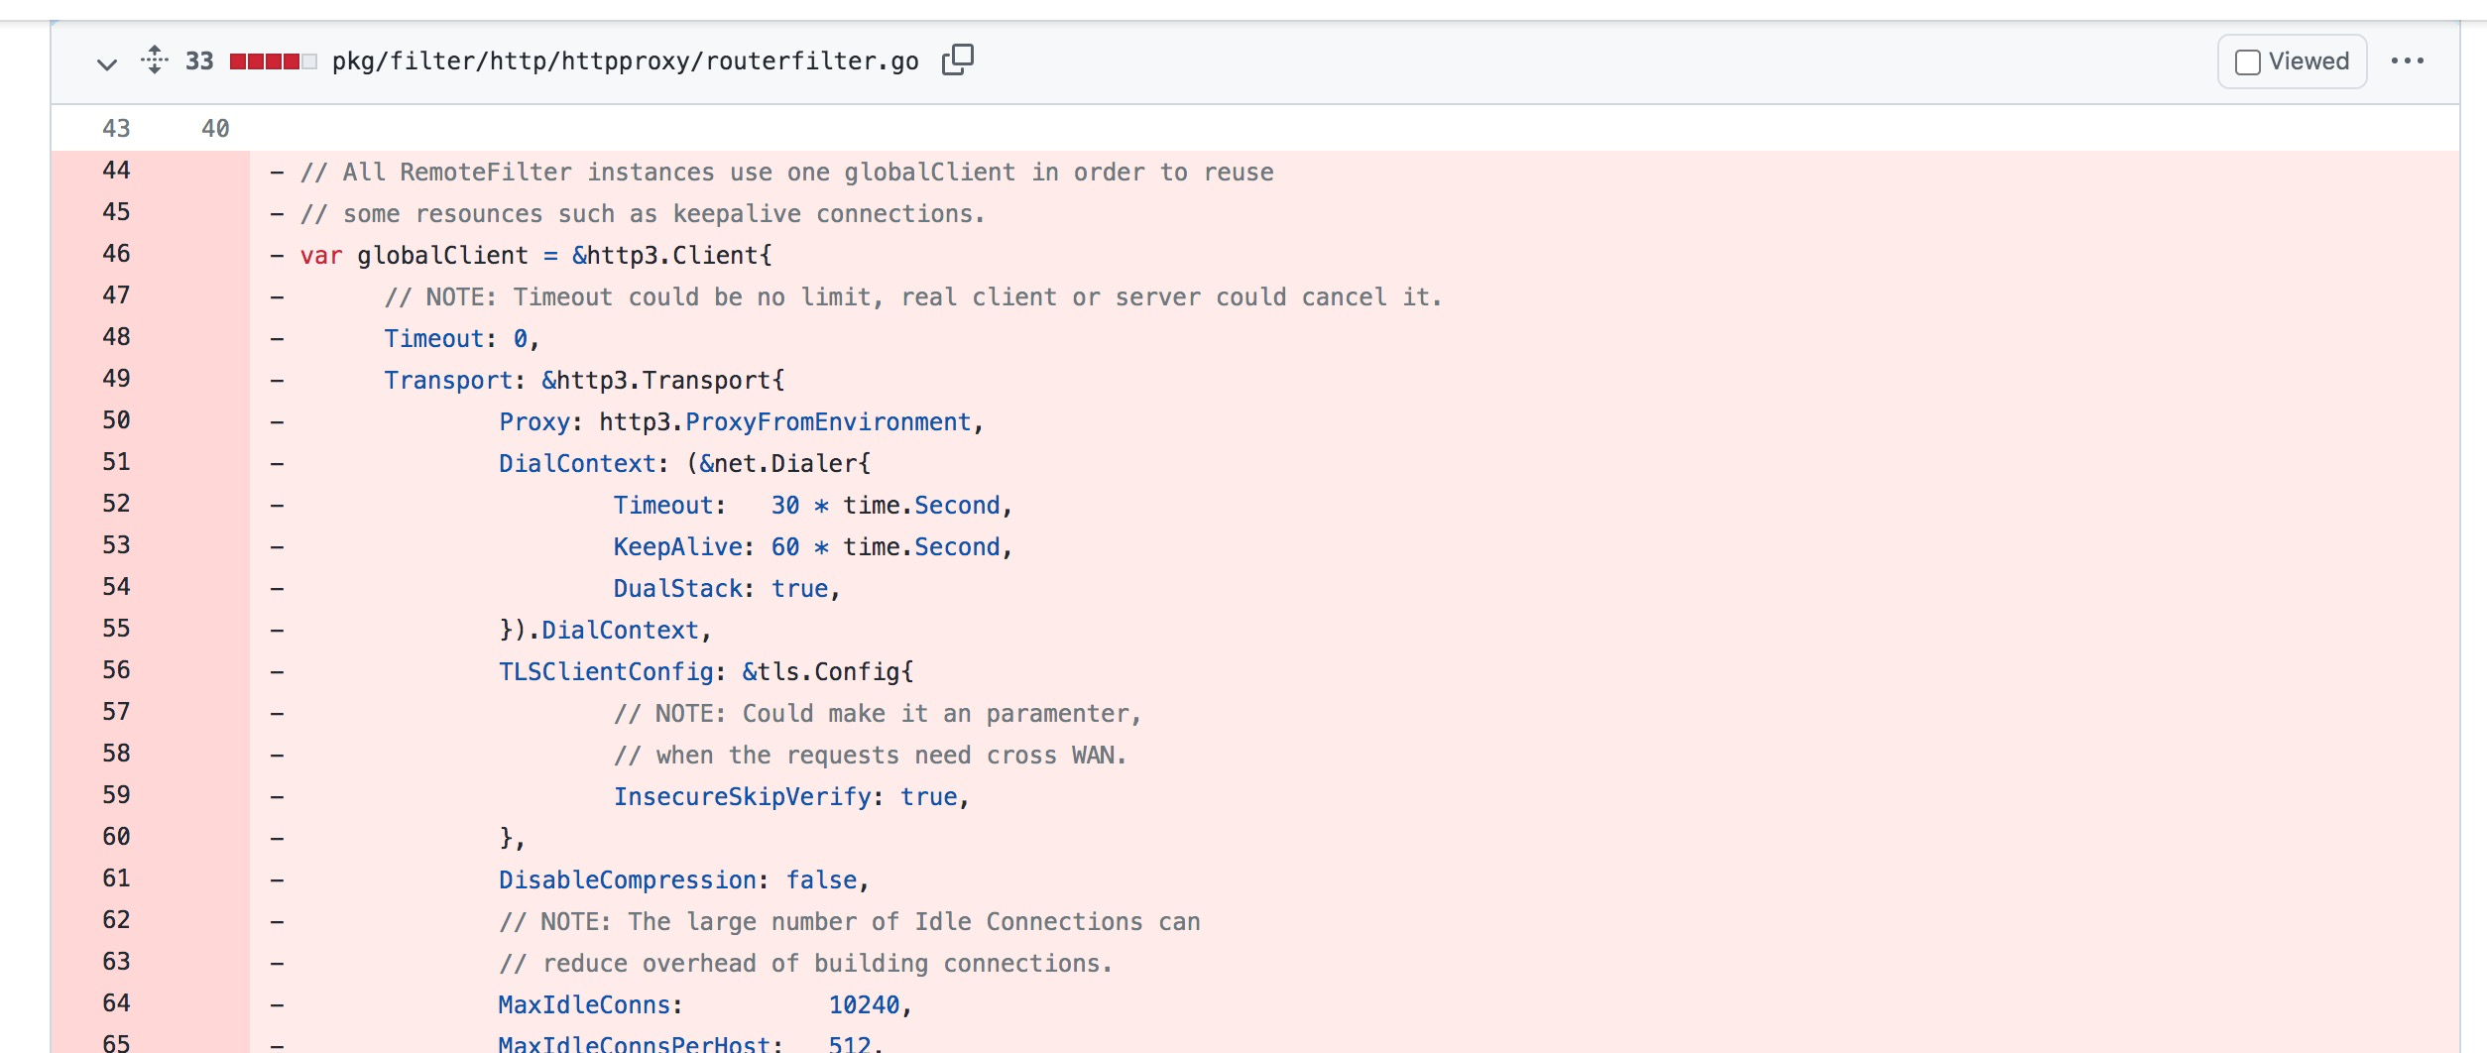Mark routerfilter.go as Viewed

coord(2246,60)
